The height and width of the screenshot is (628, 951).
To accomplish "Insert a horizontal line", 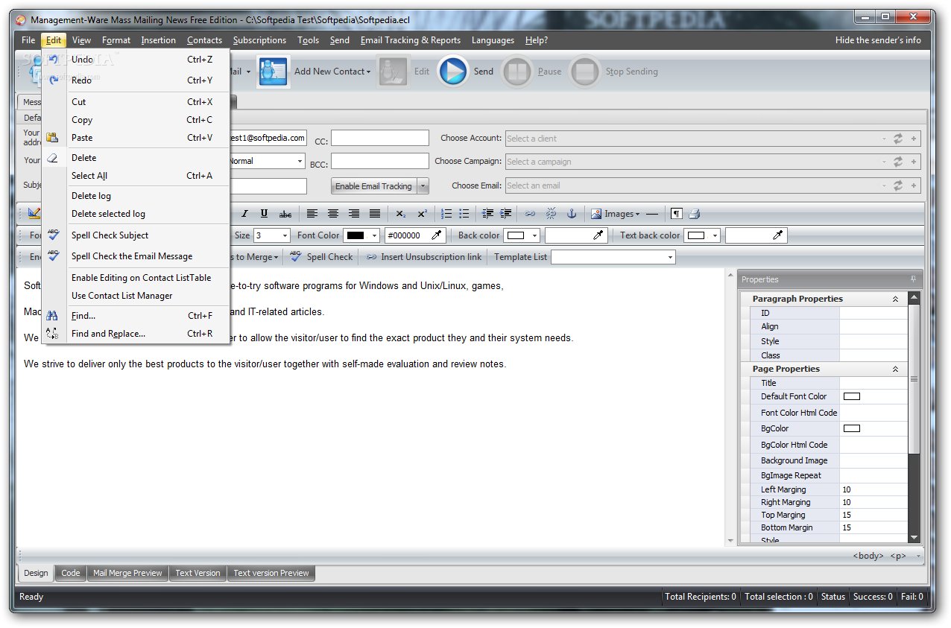I will click(652, 214).
